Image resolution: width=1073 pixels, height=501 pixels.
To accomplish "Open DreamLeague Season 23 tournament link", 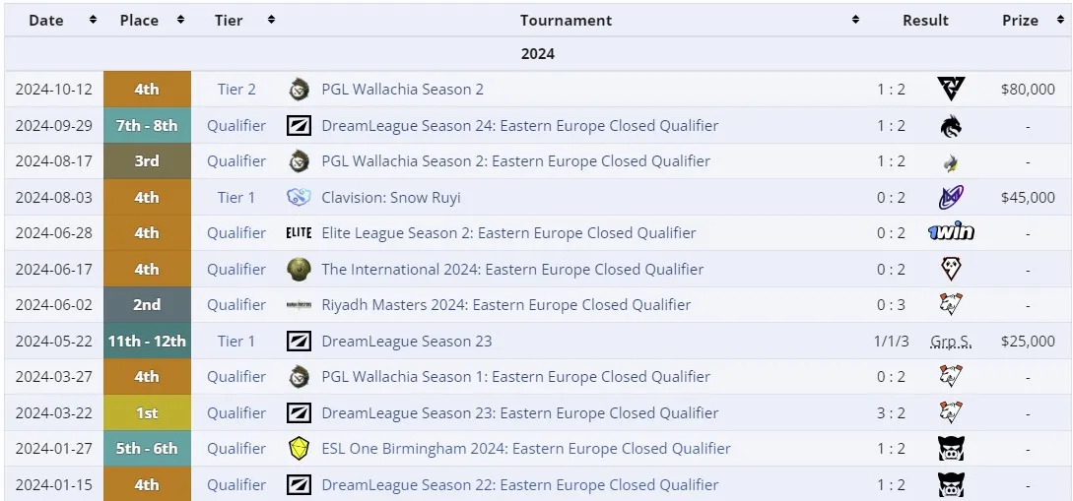I will 407,342.
